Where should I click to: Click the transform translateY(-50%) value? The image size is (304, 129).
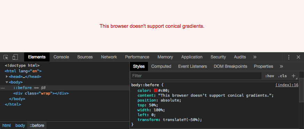(x=181, y=120)
